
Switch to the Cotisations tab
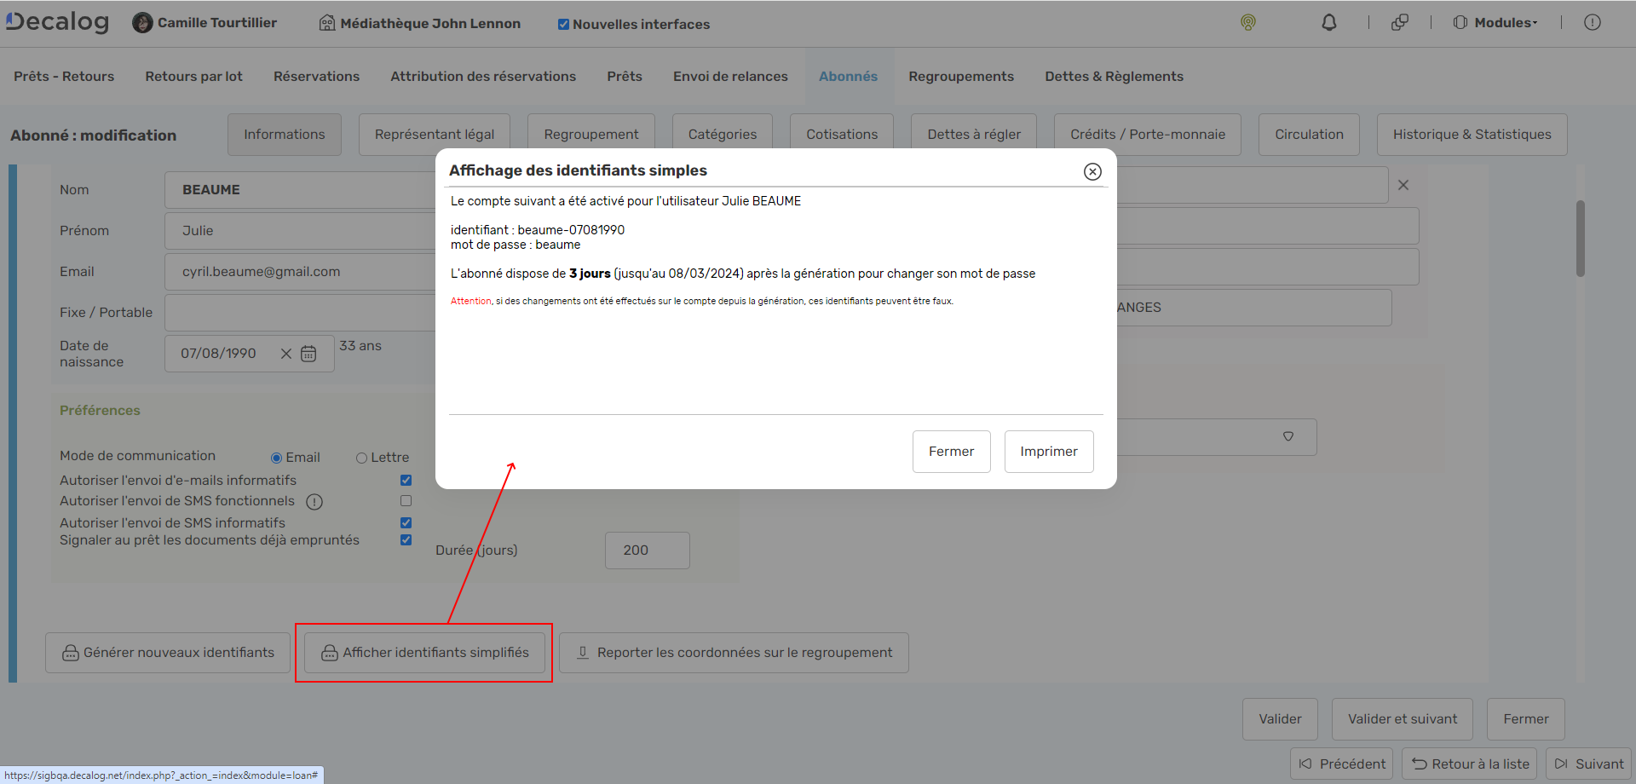[x=841, y=135]
